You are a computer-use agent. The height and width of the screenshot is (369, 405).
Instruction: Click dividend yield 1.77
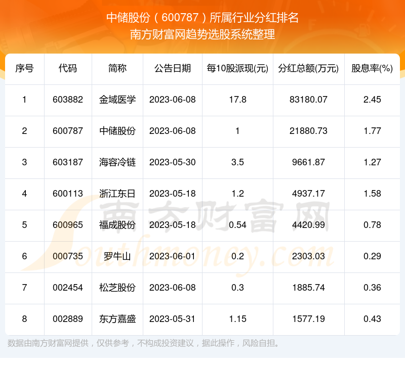coord(372,131)
